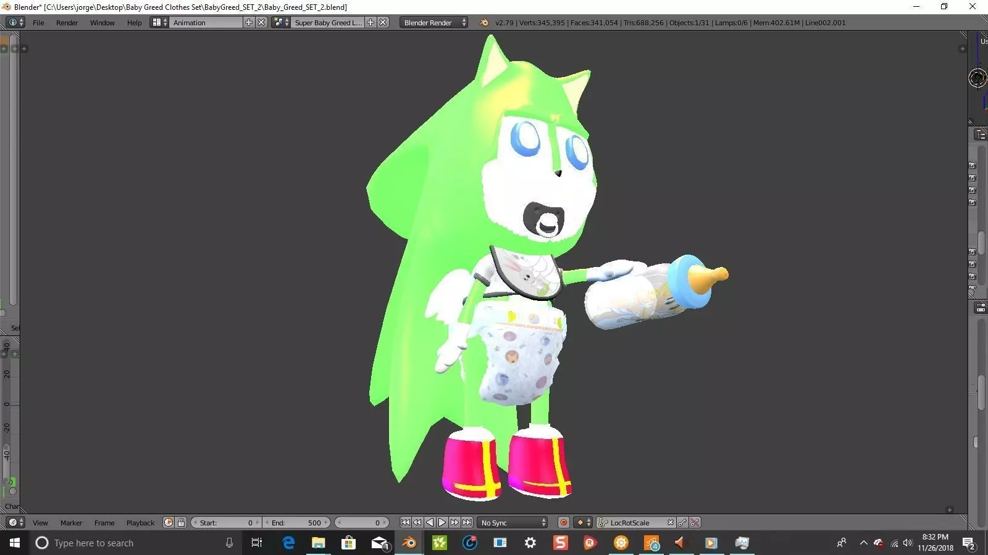
Task: Open the Outliner editor type selector
Action: (x=981, y=134)
